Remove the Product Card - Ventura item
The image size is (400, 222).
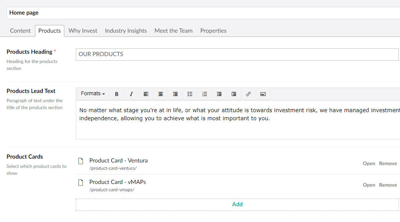[388, 164]
